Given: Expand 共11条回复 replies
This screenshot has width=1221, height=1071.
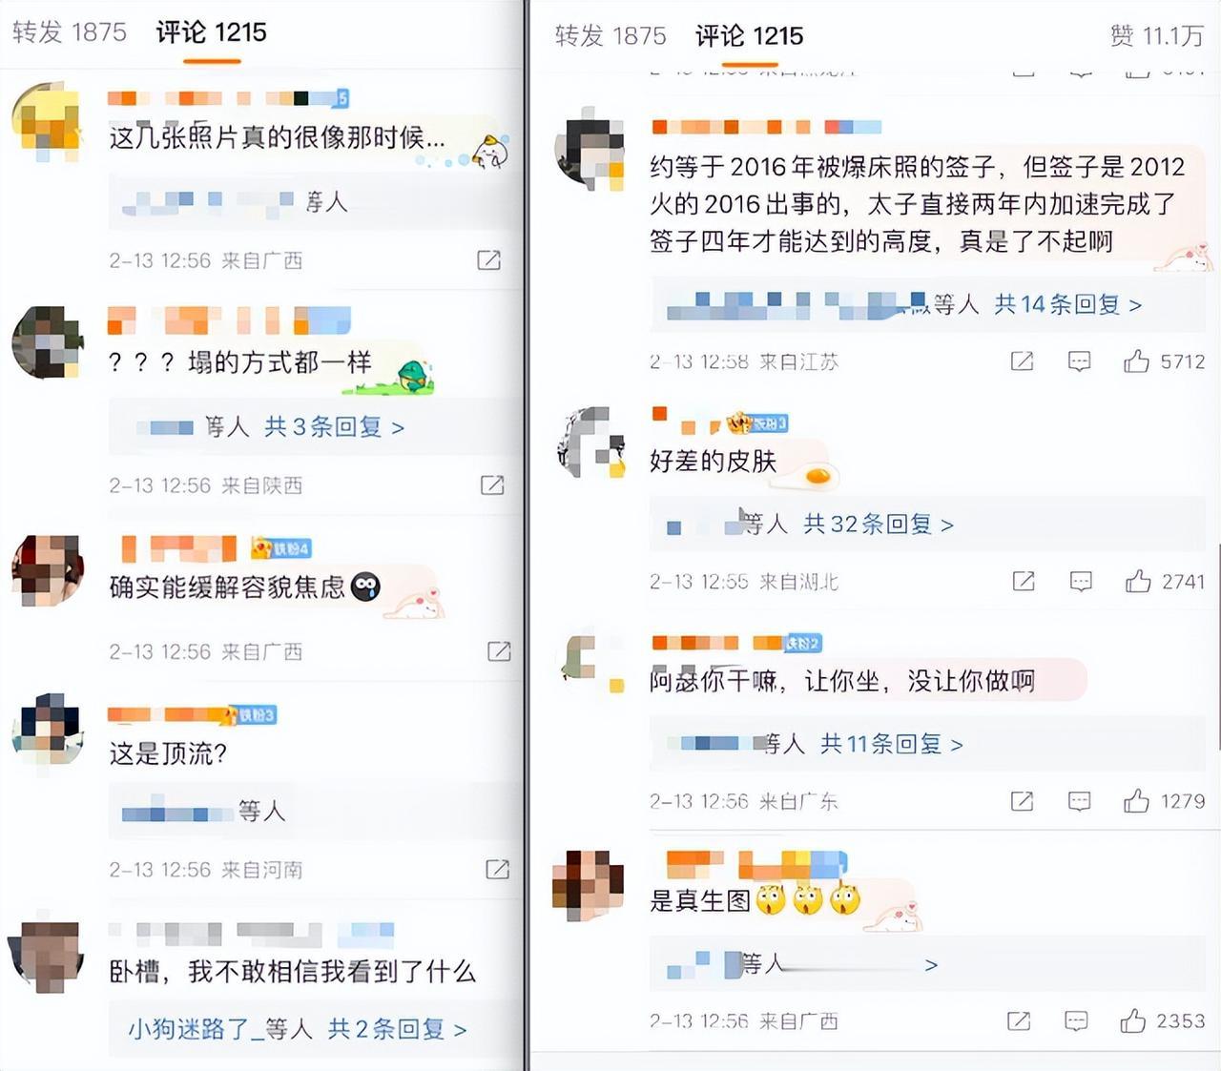Looking at the screenshot, I should (892, 743).
